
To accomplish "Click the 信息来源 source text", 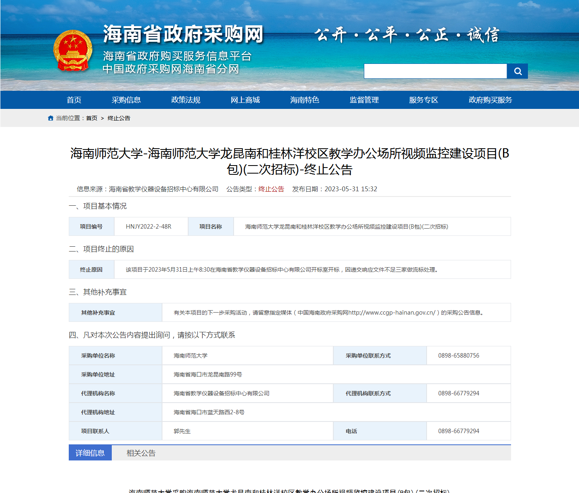I will click(148, 189).
